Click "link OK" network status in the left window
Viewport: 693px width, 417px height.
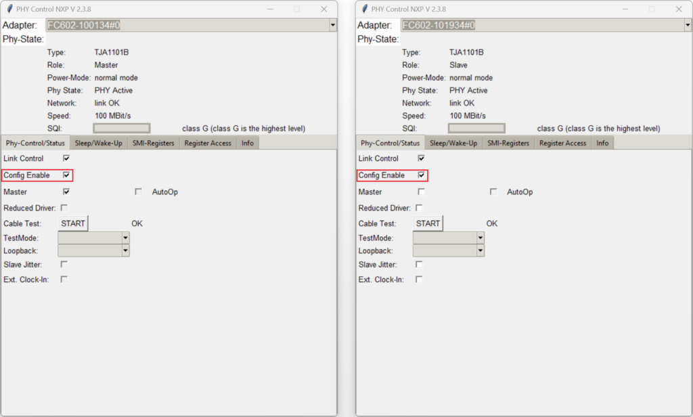click(107, 103)
